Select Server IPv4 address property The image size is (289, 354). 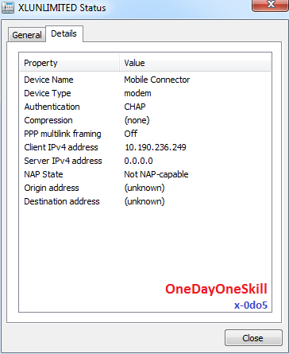point(63,161)
